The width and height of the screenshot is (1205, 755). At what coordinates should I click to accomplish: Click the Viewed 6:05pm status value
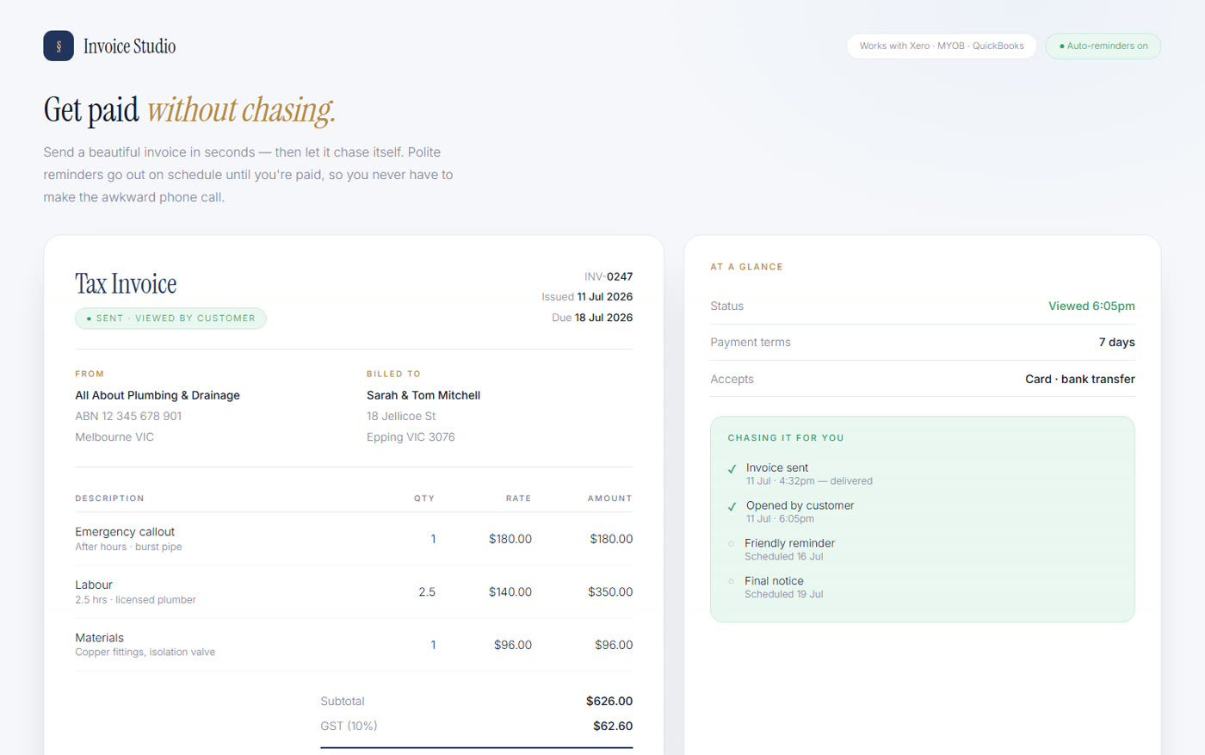pyautogui.click(x=1091, y=306)
